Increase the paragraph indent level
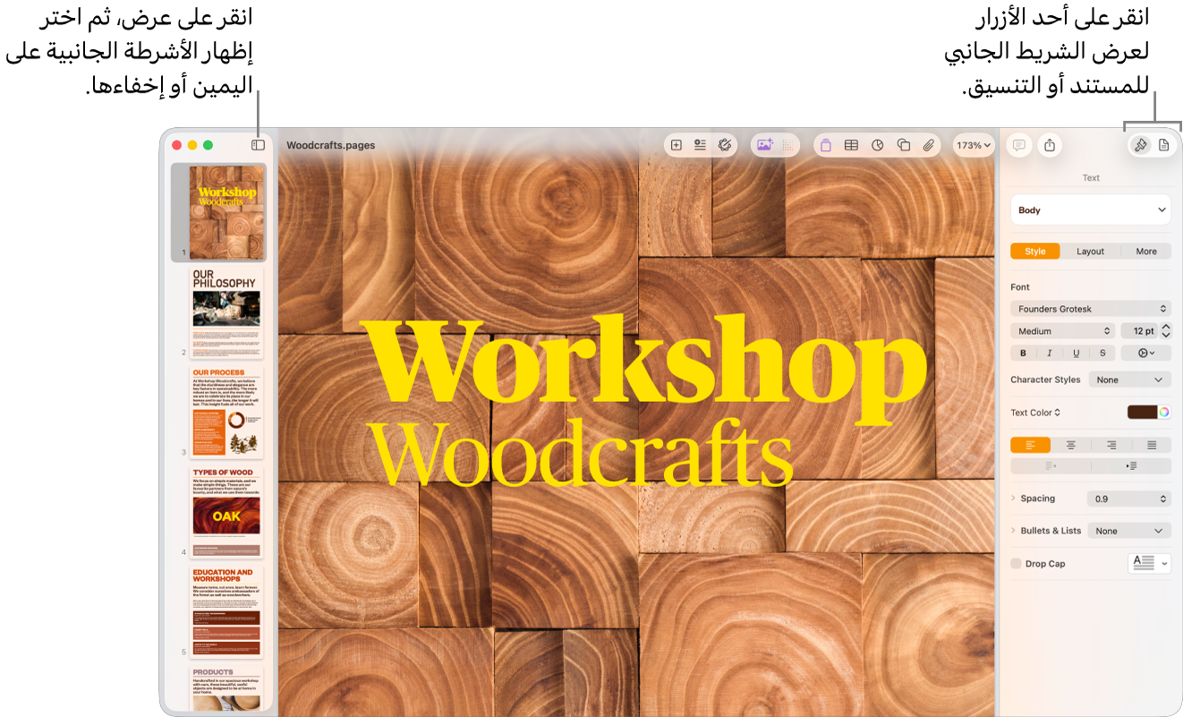The image size is (1183, 717). [1131, 466]
